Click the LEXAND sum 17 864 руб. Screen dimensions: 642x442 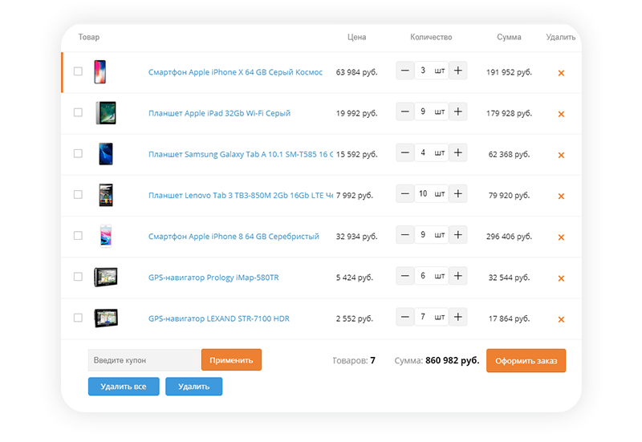tap(509, 318)
